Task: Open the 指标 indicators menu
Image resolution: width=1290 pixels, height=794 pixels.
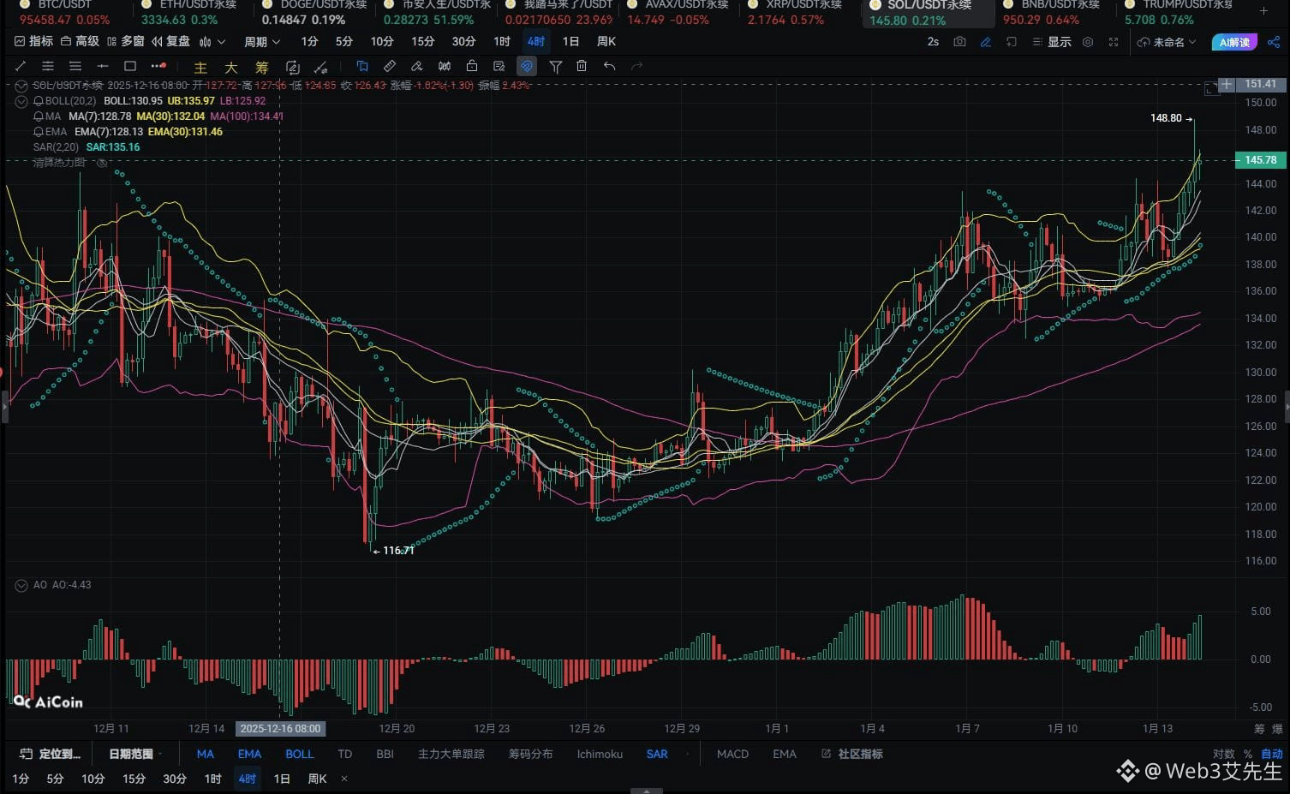Action: (x=33, y=41)
